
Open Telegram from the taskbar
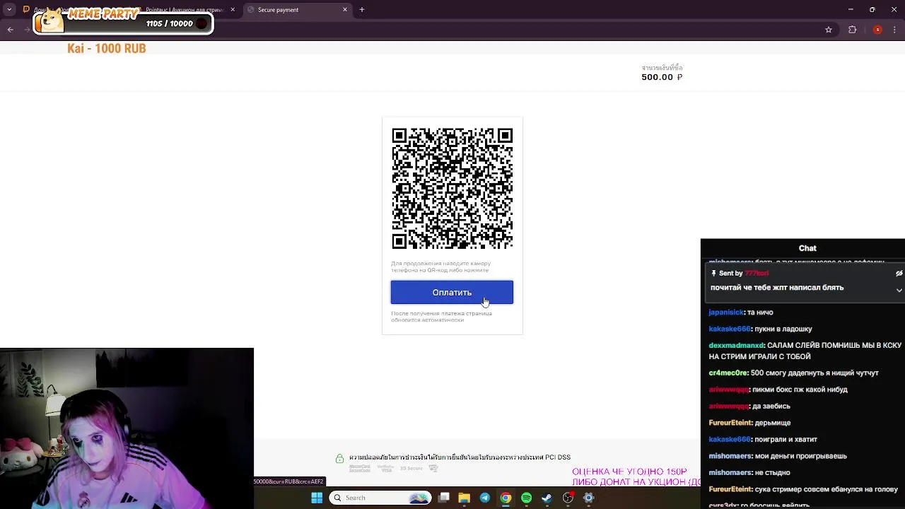[485, 498]
